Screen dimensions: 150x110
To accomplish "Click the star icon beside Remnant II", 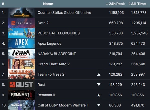I will (99, 95).
